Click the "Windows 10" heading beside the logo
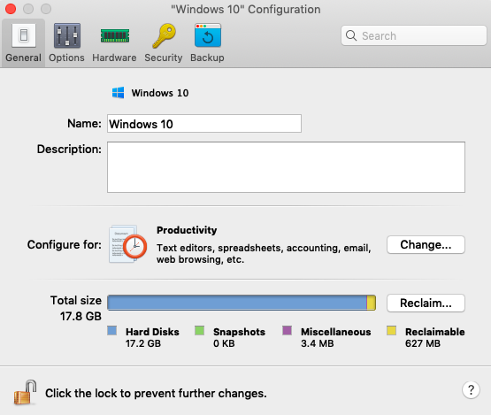This screenshot has width=491, height=415. click(x=160, y=93)
